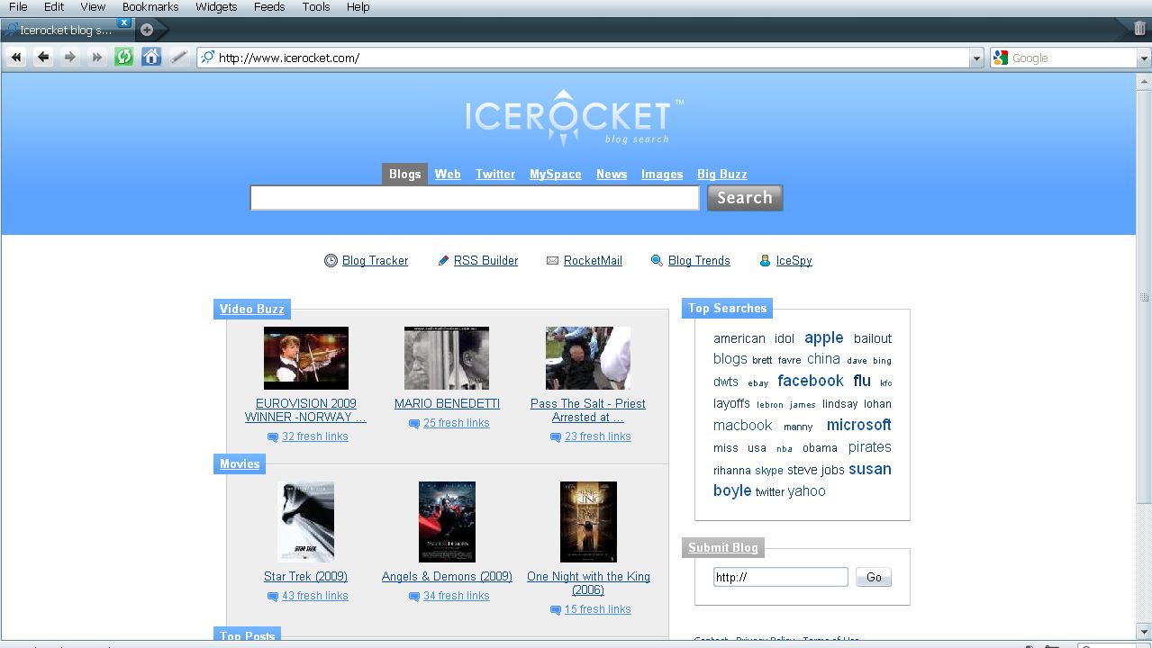
Task: Click the trash icon at the top right
Action: pyautogui.click(x=1138, y=28)
